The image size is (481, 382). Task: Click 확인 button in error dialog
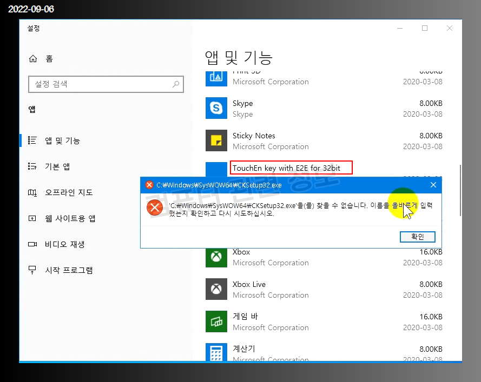pos(418,237)
